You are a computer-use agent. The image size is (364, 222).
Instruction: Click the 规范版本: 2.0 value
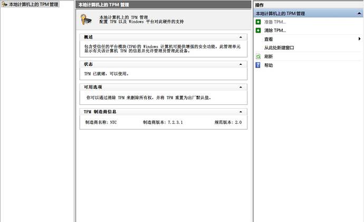[228, 122]
